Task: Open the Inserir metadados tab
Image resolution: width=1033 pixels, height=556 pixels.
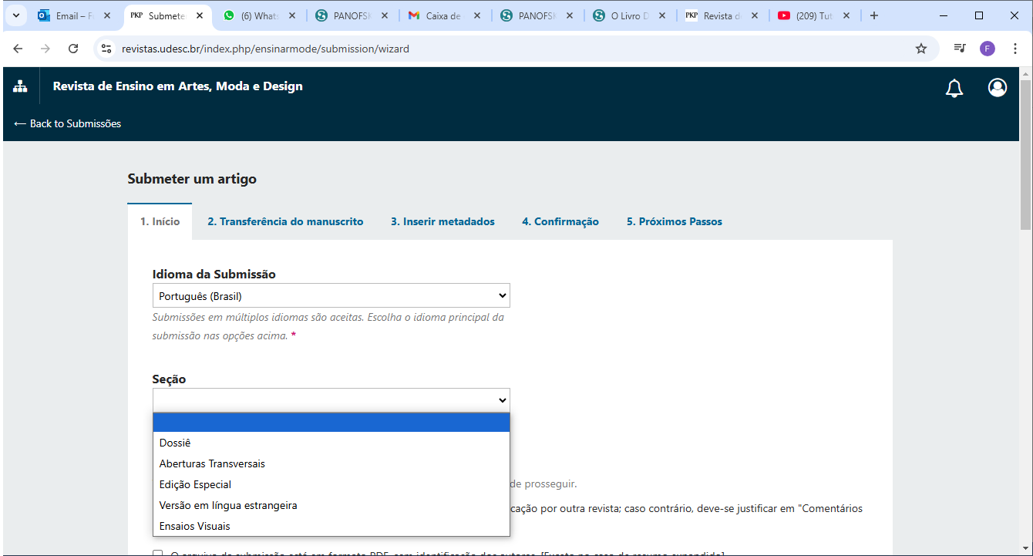Action: click(x=442, y=221)
